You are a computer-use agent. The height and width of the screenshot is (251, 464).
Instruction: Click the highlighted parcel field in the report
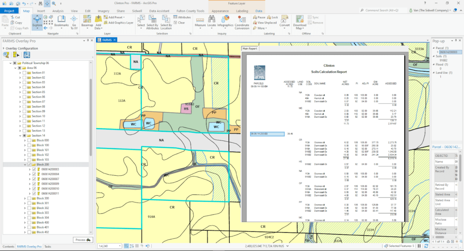point(267,134)
